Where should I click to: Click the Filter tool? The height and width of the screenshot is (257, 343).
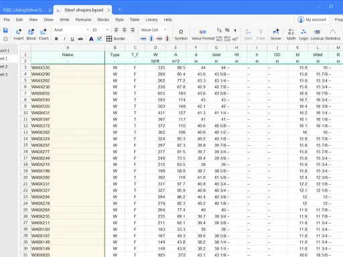(x=261, y=35)
